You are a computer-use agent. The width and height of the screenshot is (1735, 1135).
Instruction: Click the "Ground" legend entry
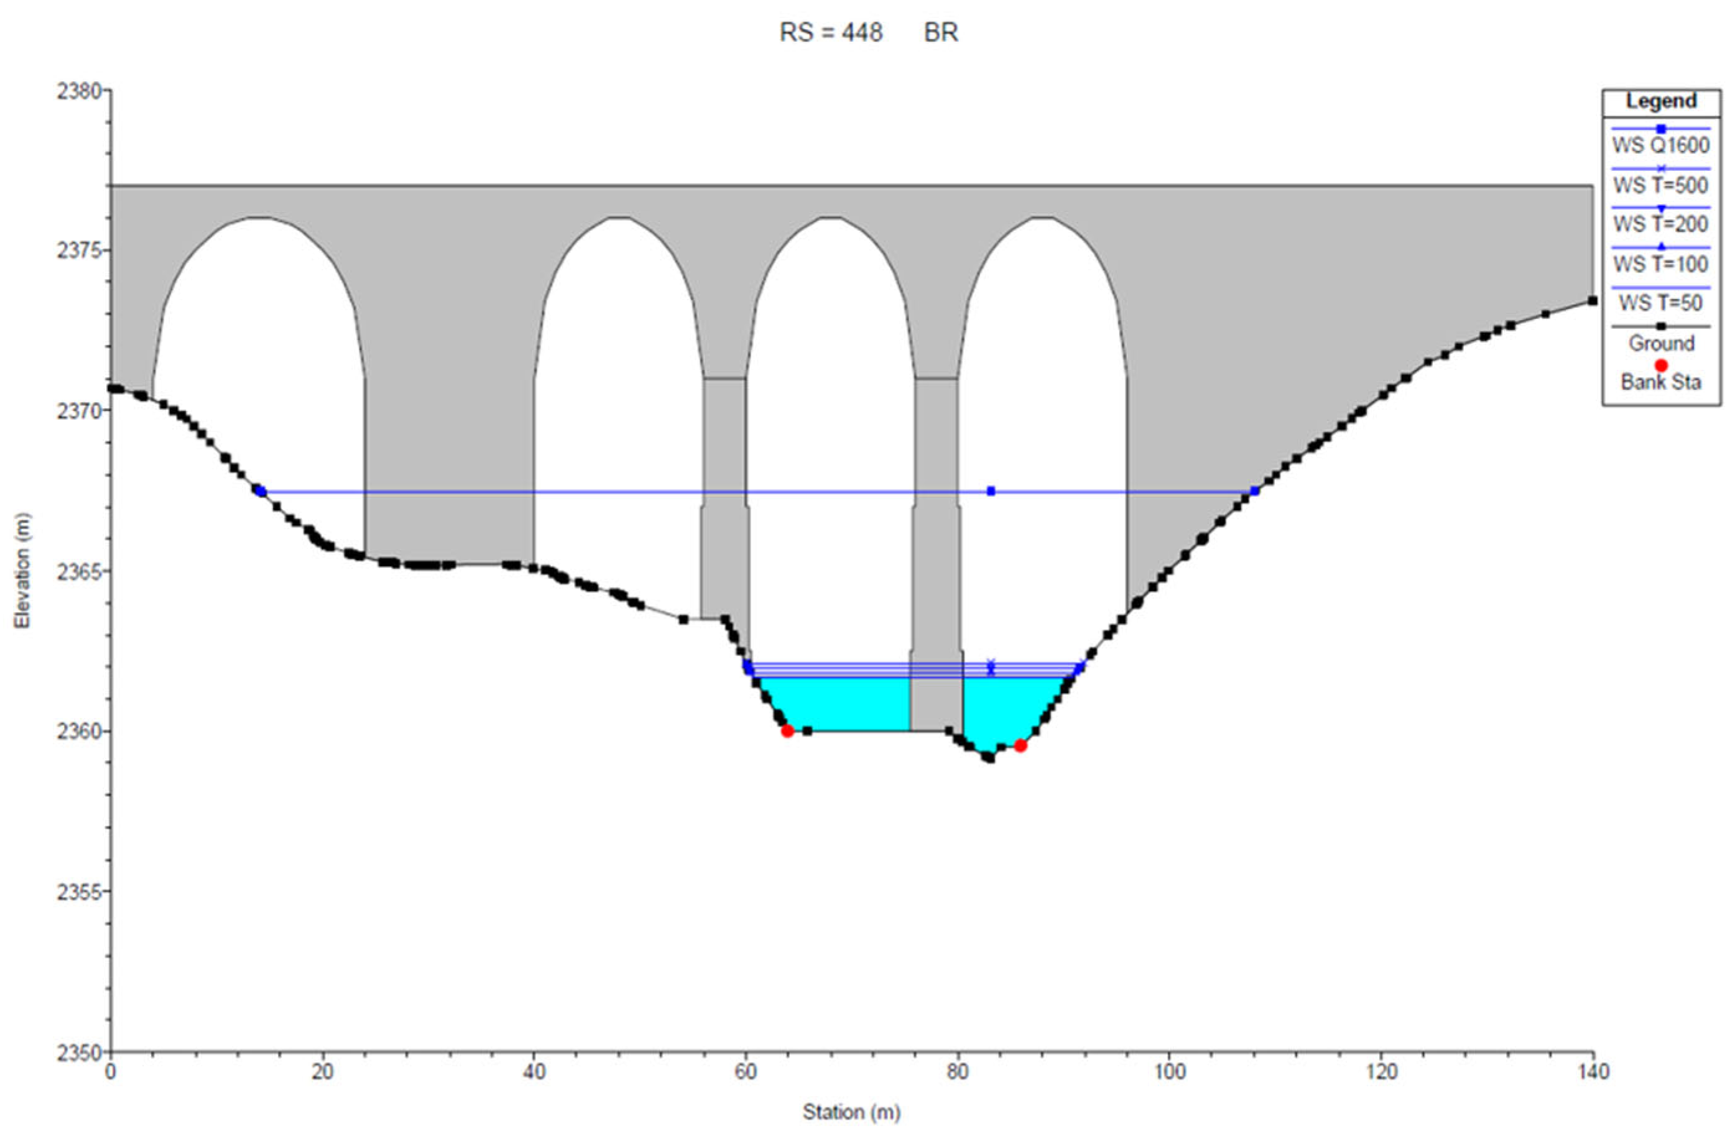pyautogui.click(x=1662, y=342)
